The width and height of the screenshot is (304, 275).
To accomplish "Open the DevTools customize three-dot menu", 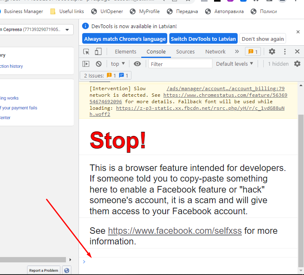I will coord(284,51).
